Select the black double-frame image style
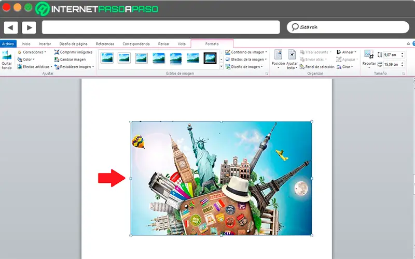This screenshot has height=259, width=415. pyautogui.click(x=210, y=58)
